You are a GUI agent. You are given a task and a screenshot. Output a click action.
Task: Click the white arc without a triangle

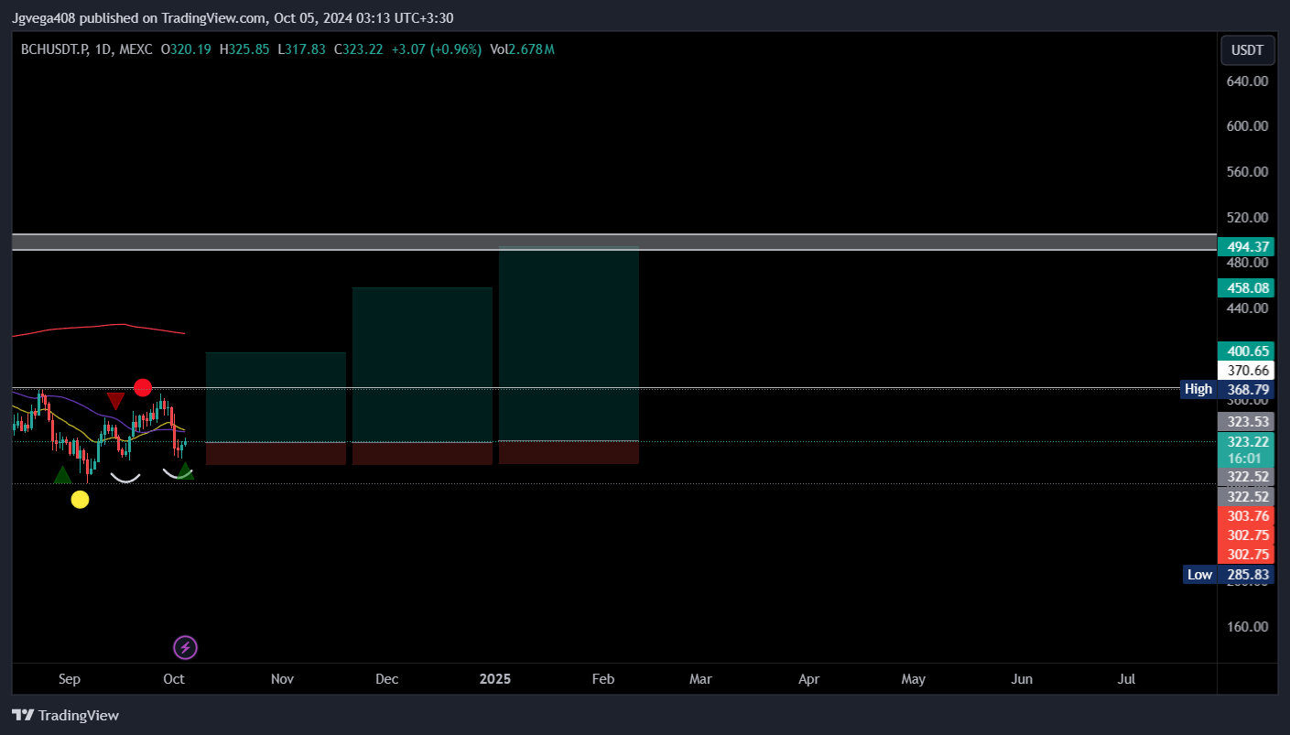125,477
